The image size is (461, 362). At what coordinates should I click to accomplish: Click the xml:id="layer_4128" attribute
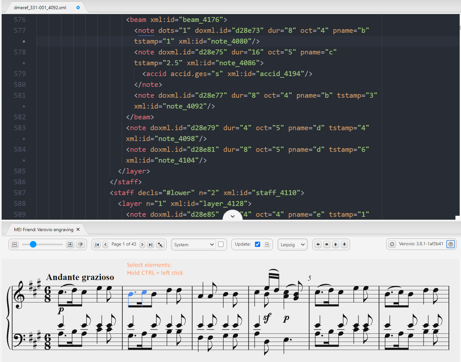tap(209, 204)
